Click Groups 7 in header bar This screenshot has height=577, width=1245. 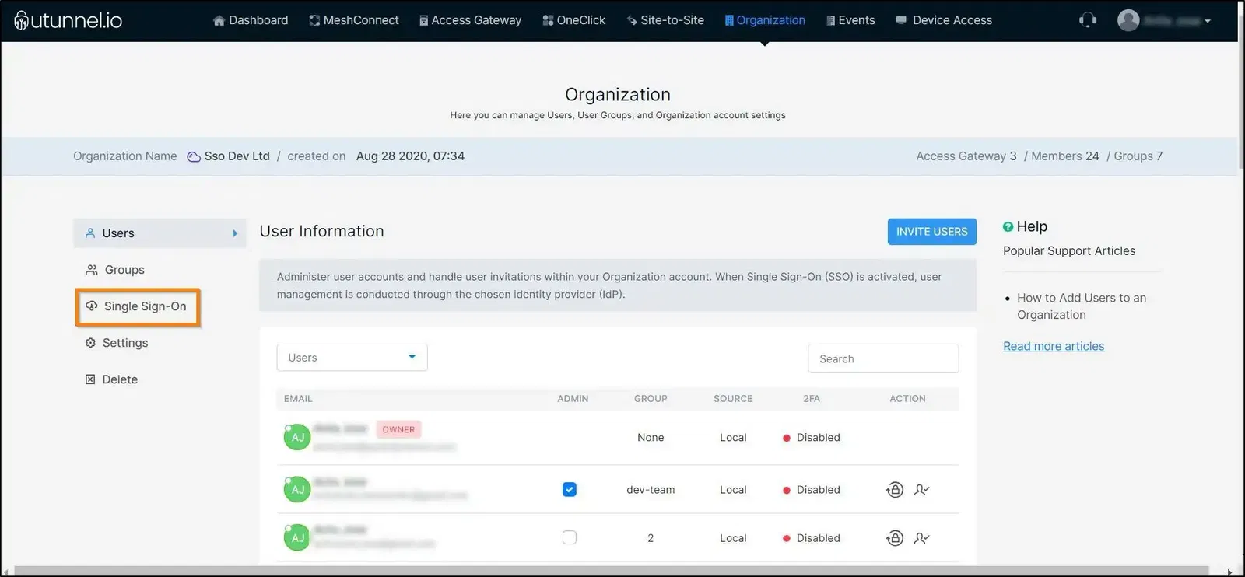1138,156
